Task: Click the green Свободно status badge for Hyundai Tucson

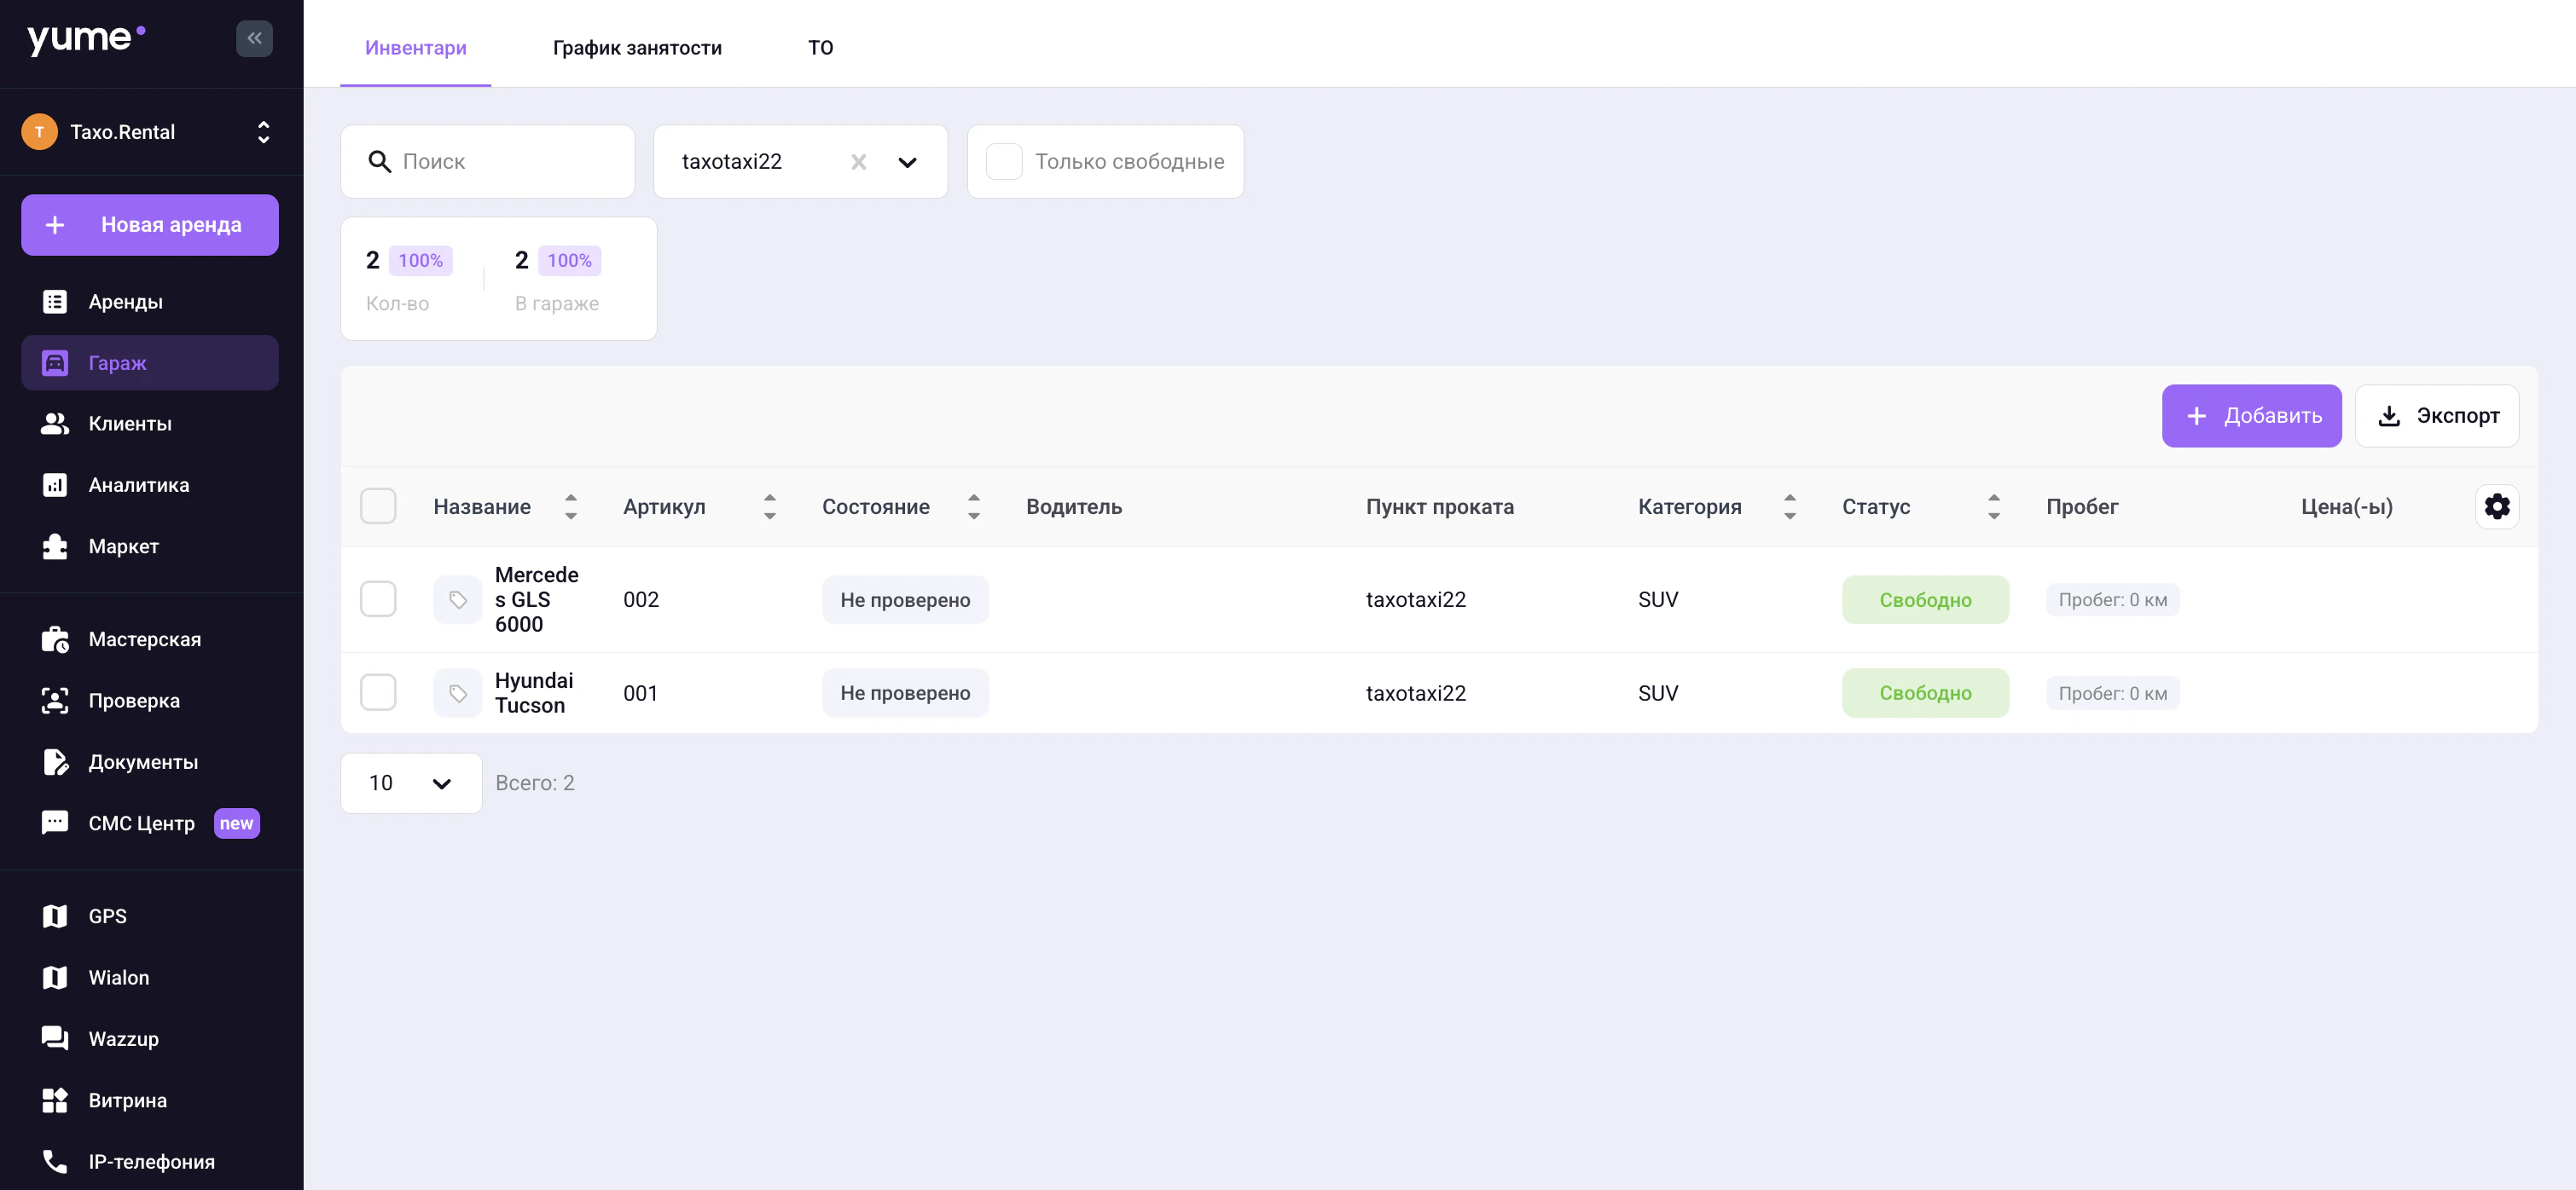Action: (1924, 693)
